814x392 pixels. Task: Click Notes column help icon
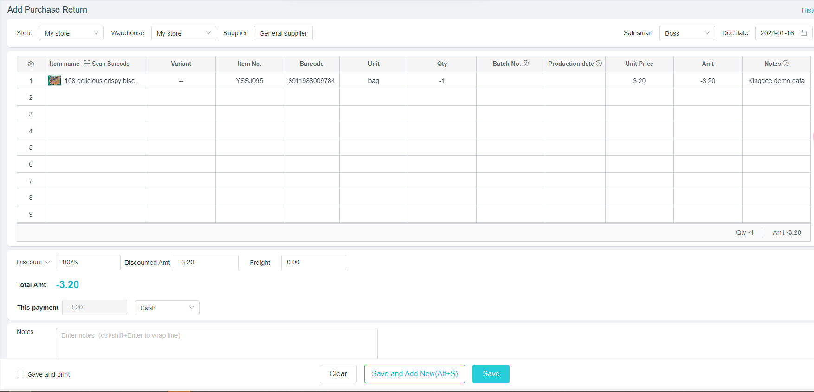tap(786, 64)
